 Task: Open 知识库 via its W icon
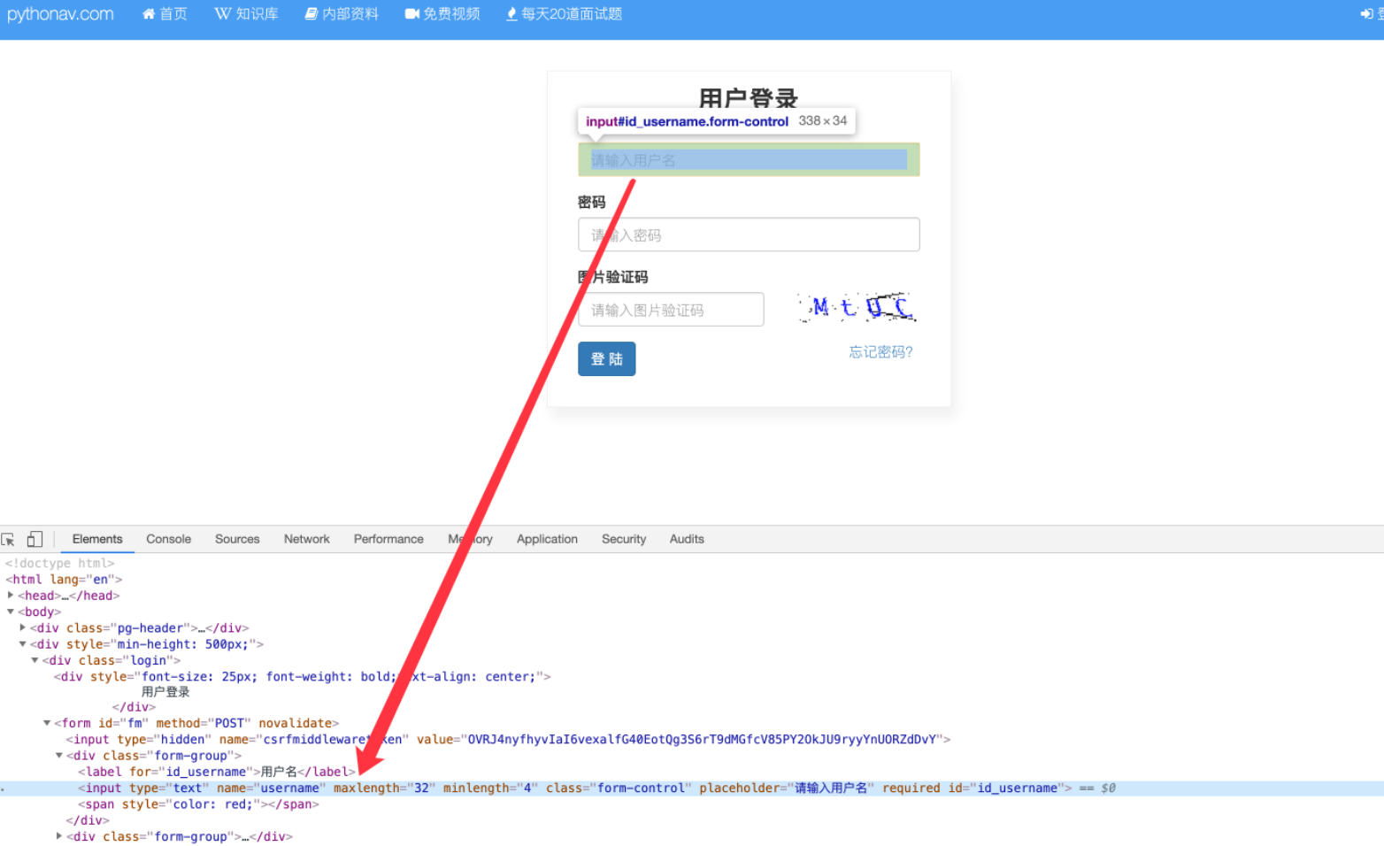pyautogui.click(x=223, y=14)
